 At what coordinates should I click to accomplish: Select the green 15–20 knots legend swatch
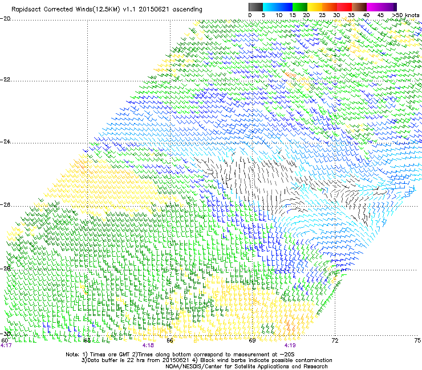pos(300,7)
